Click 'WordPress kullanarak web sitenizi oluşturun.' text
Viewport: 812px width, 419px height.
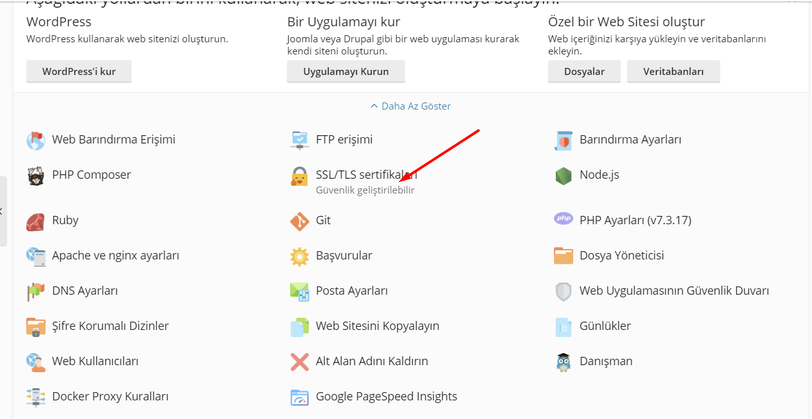click(x=127, y=39)
